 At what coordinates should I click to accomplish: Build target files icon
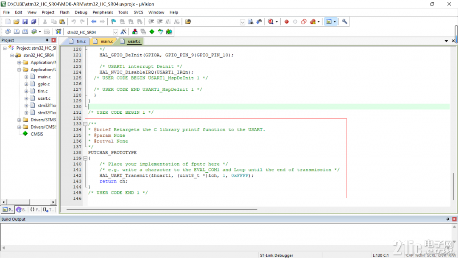click(x=17, y=31)
